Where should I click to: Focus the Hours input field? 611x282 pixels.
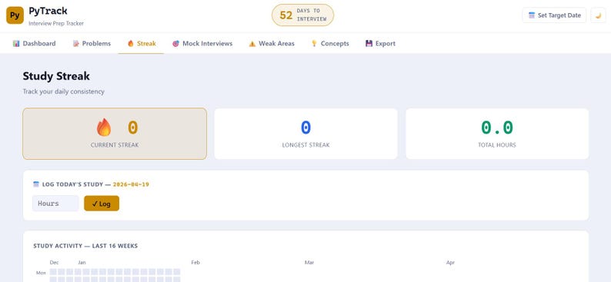pos(55,204)
